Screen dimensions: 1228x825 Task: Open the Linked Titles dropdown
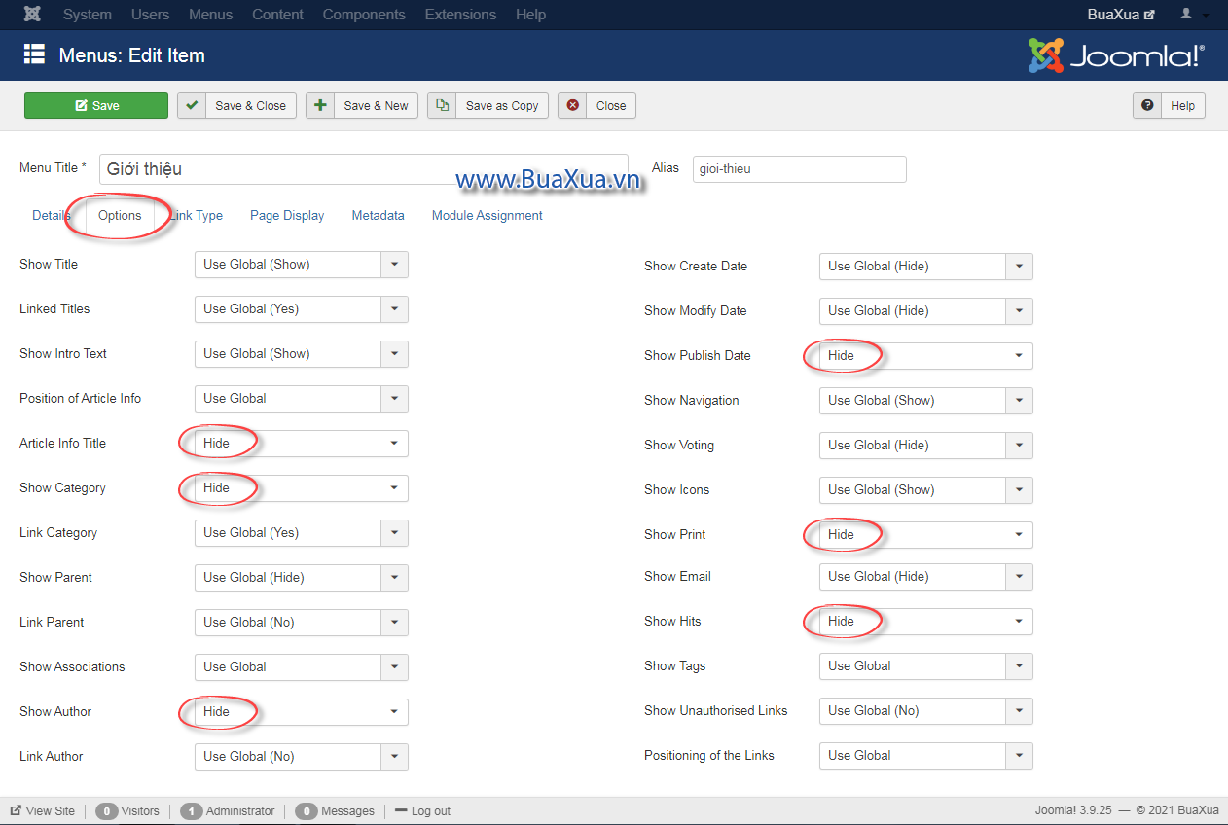point(302,309)
